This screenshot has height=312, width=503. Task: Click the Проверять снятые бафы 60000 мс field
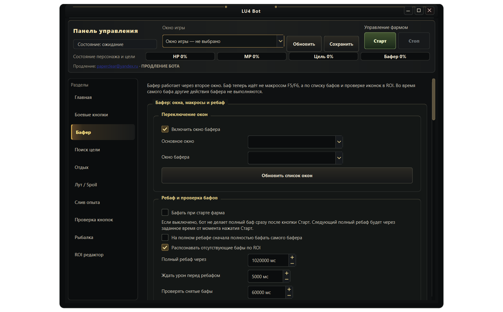tap(267, 292)
